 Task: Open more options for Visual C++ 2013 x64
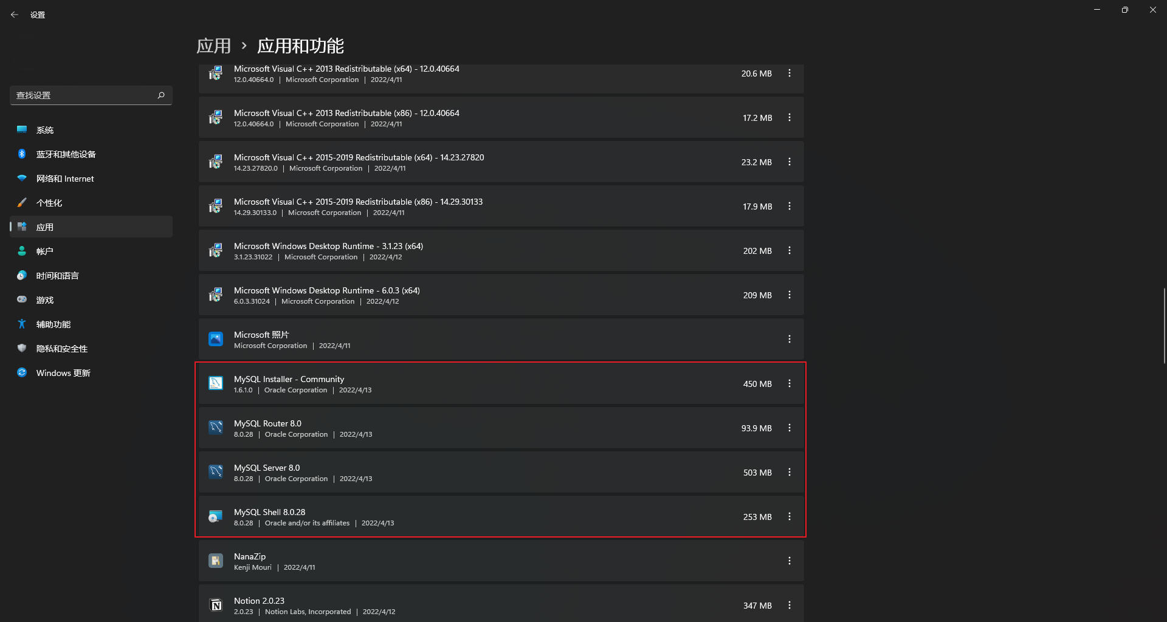790,73
